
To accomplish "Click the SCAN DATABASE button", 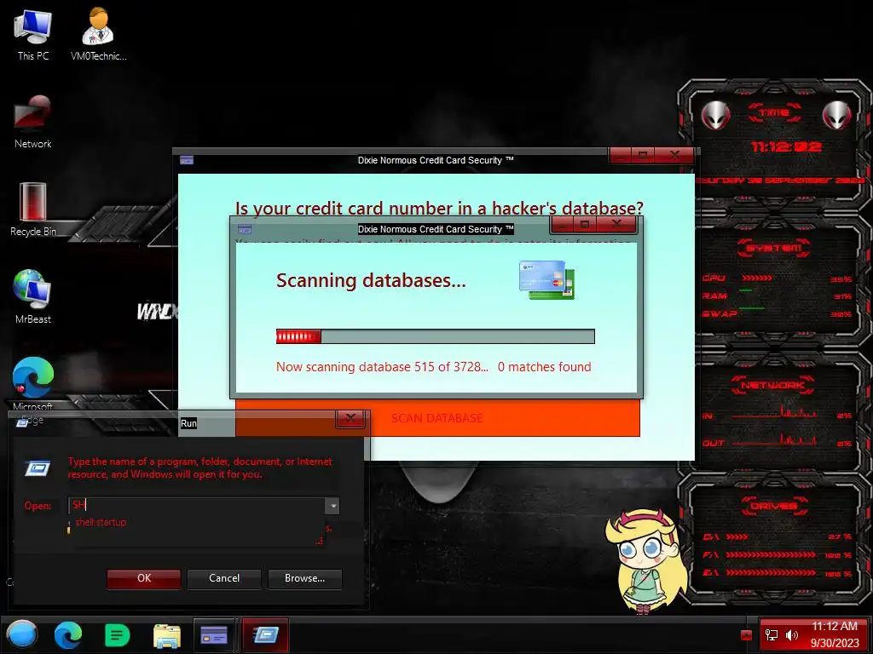I will click(437, 418).
